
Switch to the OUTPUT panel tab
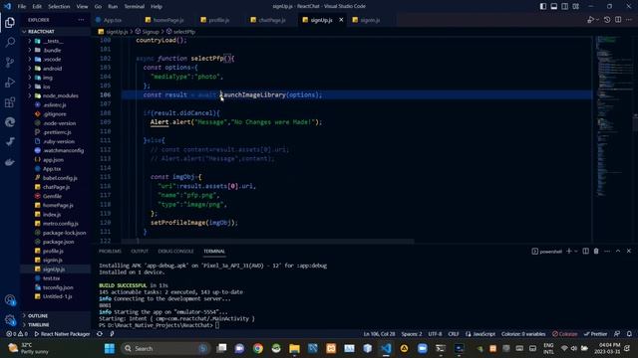coord(140,252)
